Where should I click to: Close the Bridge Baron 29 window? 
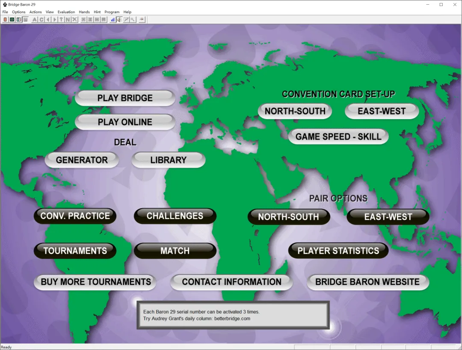click(455, 4)
